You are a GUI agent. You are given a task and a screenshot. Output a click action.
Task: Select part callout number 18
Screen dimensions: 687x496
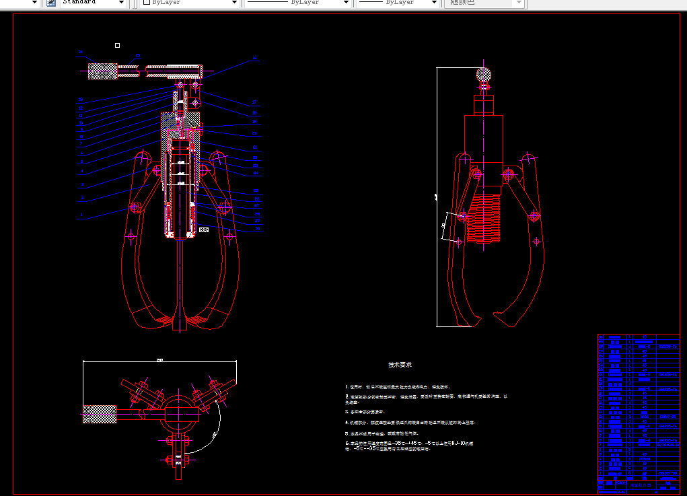[x=254, y=113]
